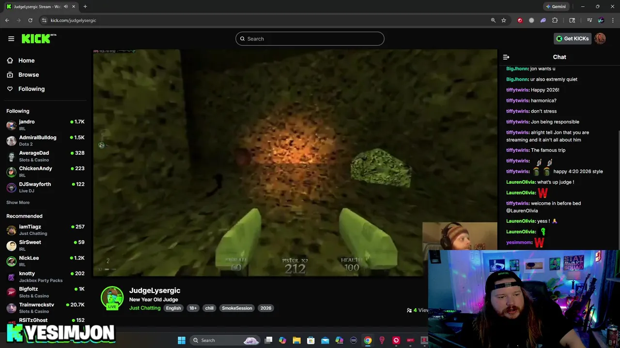Image resolution: width=620 pixels, height=348 pixels.
Task: Open Copilot from taskbar
Action: click(x=282, y=340)
